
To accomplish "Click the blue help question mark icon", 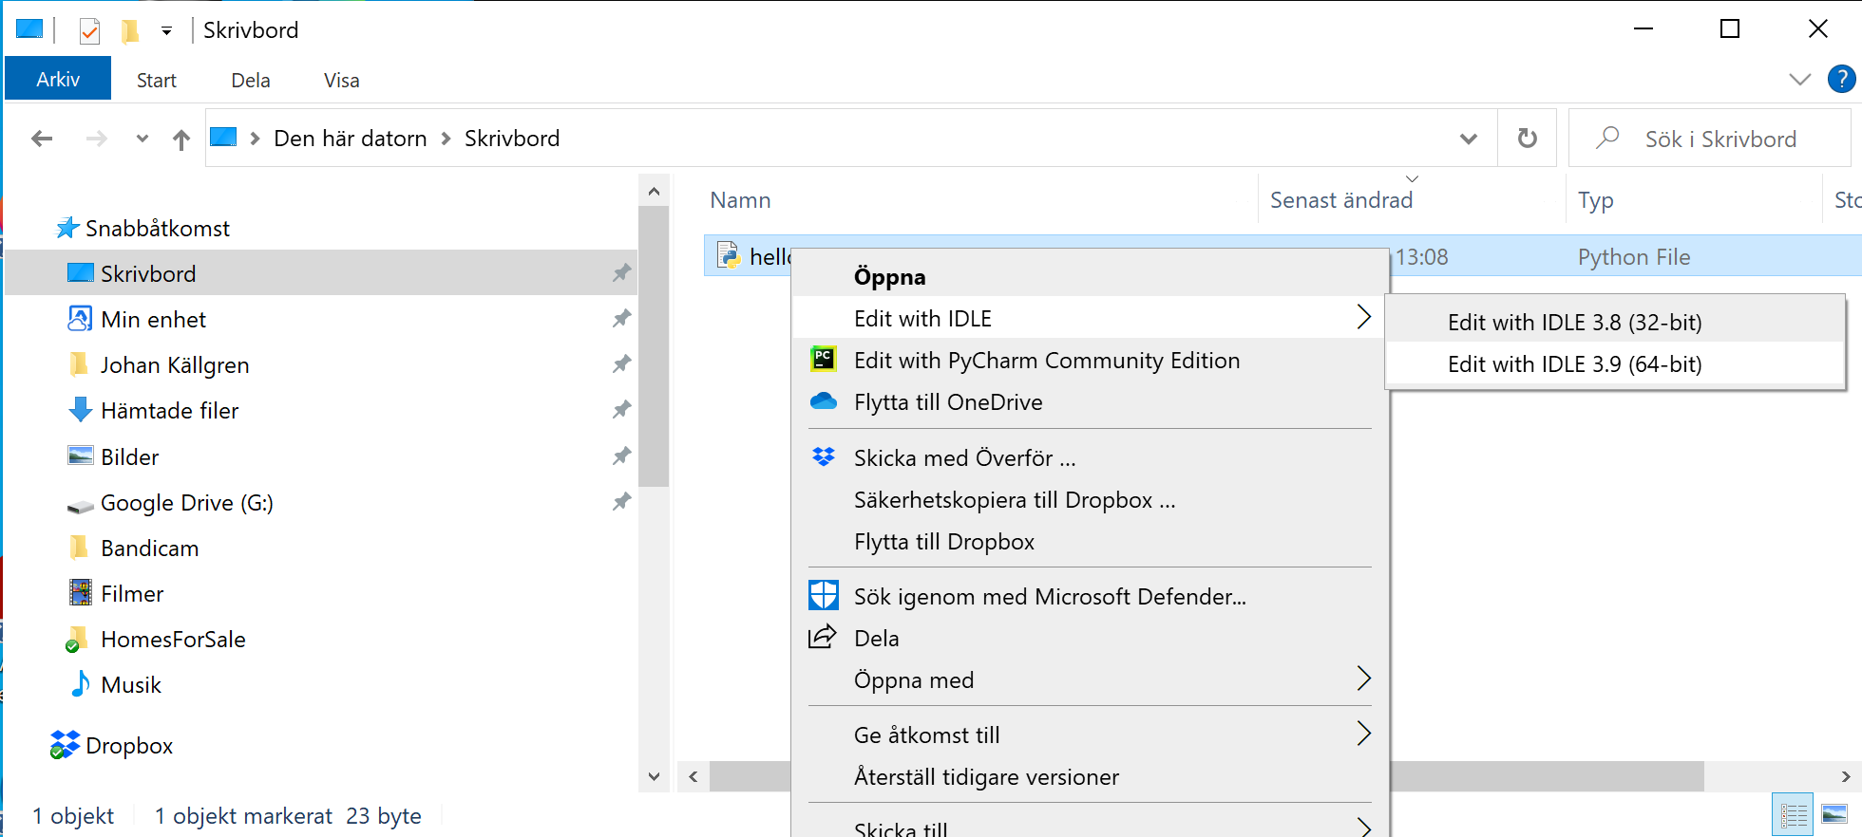I will click(1841, 80).
